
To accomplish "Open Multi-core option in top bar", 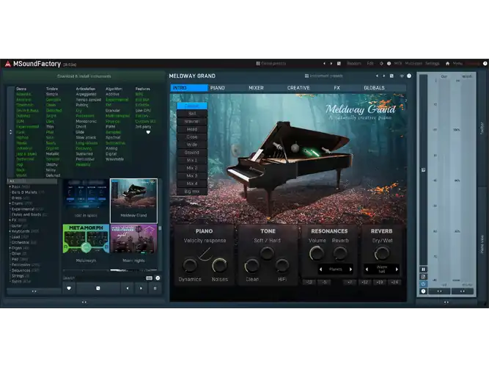I will tap(413, 63).
